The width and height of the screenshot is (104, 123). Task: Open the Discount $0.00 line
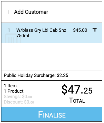(x=19, y=102)
